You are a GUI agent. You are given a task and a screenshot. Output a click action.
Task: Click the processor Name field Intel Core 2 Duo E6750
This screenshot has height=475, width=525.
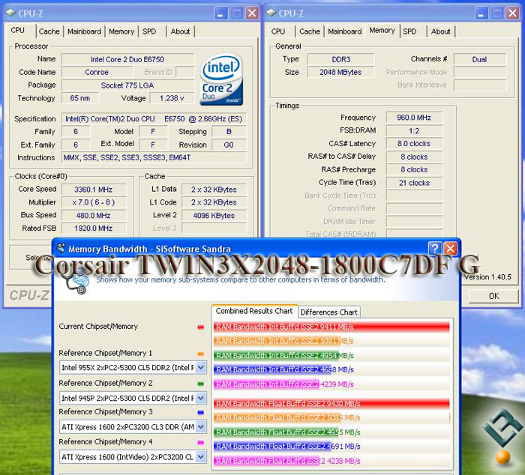pyautogui.click(x=127, y=59)
